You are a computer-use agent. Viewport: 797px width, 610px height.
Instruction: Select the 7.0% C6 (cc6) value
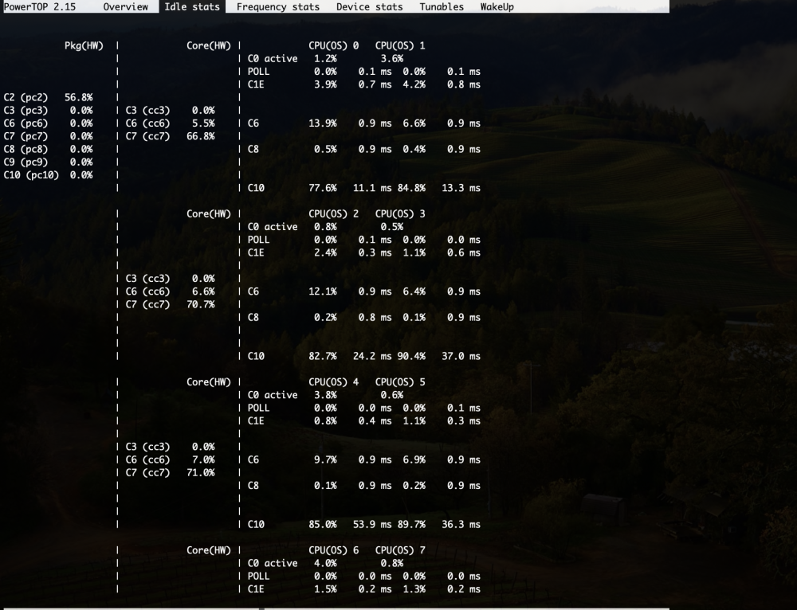click(203, 459)
